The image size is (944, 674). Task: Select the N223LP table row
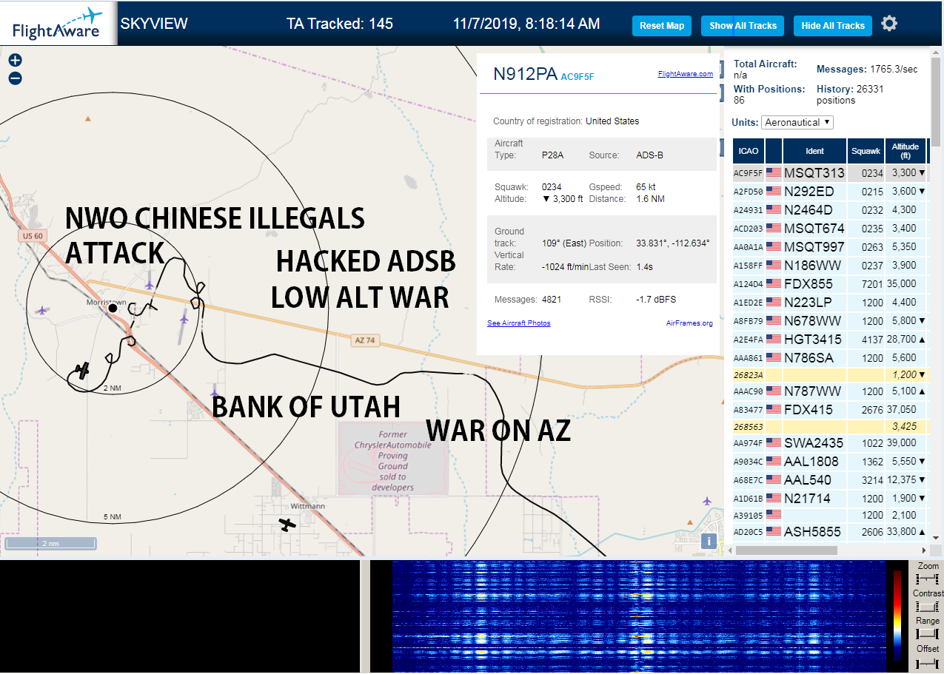point(829,302)
